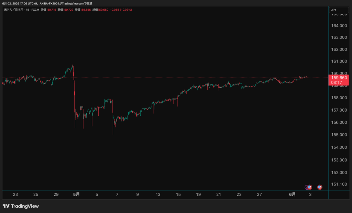Click the header text 6月 02, 2026 17:06 UTC+9

coord(20,3)
